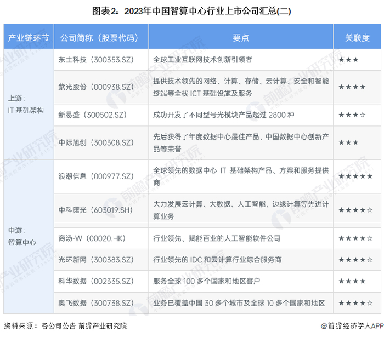Click company '东土科技（300353.SZ）'
Image resolution: width=384 pixels, height=337 pixels.
click(96, 60)
